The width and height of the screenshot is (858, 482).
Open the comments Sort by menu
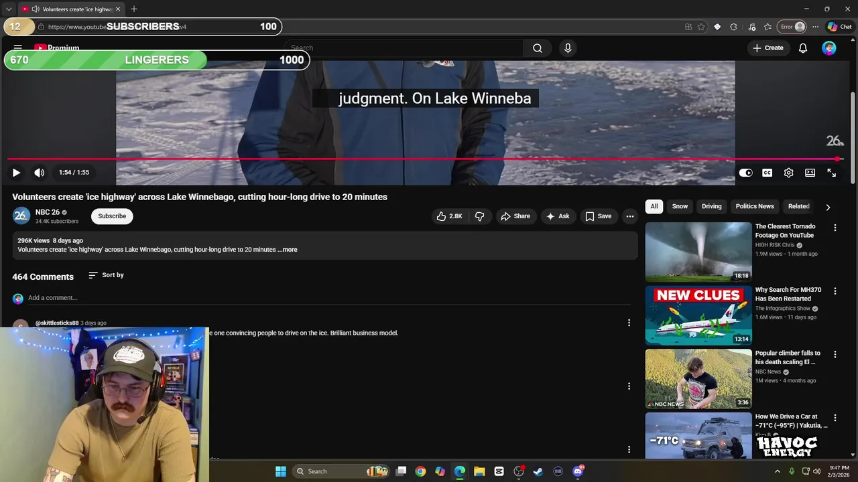[x=106, y=275]
